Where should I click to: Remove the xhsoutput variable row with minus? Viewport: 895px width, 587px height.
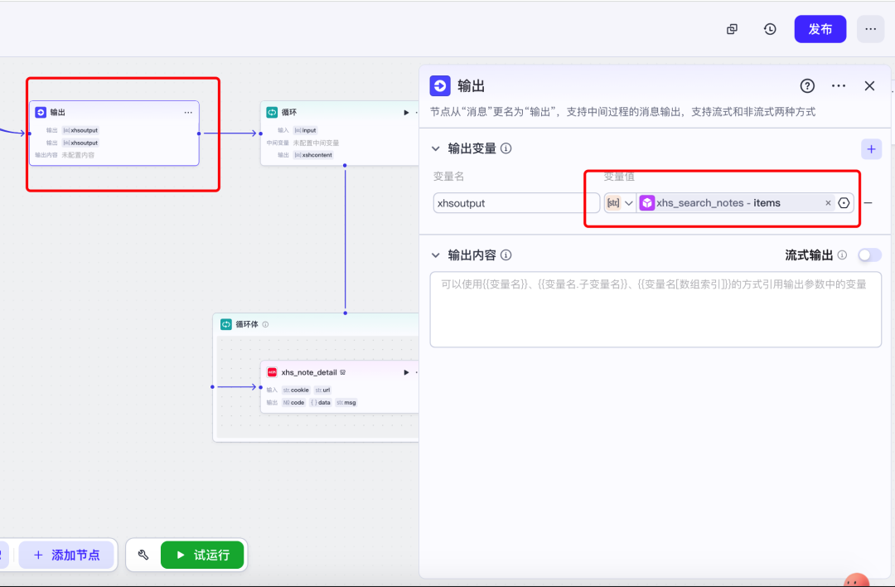coord(868,203)
